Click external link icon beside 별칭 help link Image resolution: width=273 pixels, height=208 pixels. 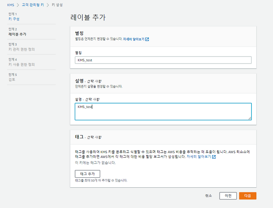147,39
